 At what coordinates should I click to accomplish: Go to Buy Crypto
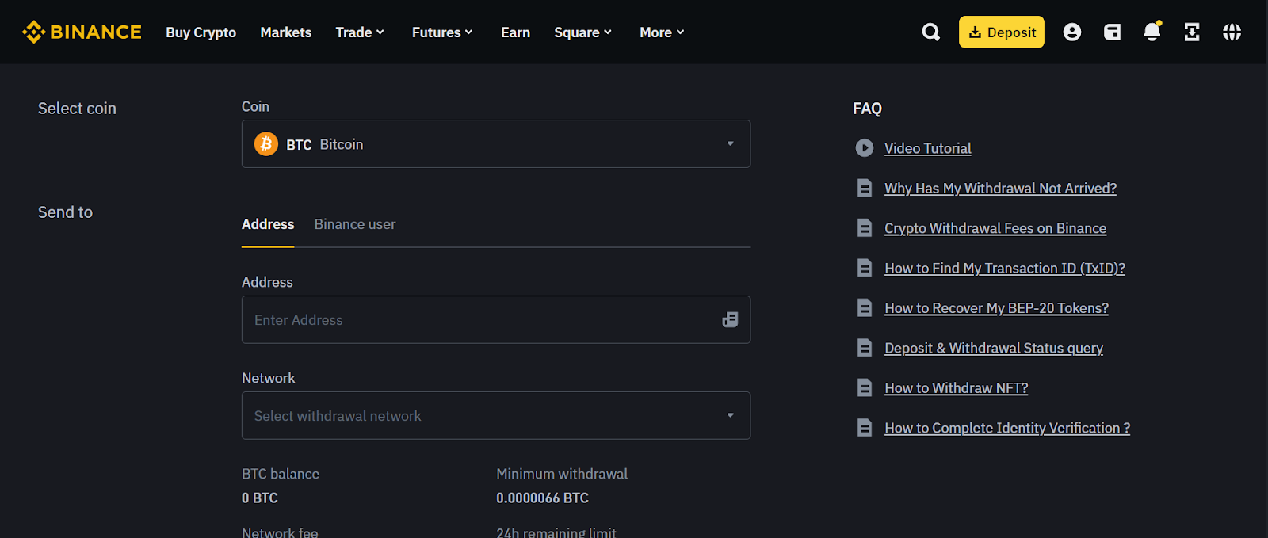coord(201,32)
